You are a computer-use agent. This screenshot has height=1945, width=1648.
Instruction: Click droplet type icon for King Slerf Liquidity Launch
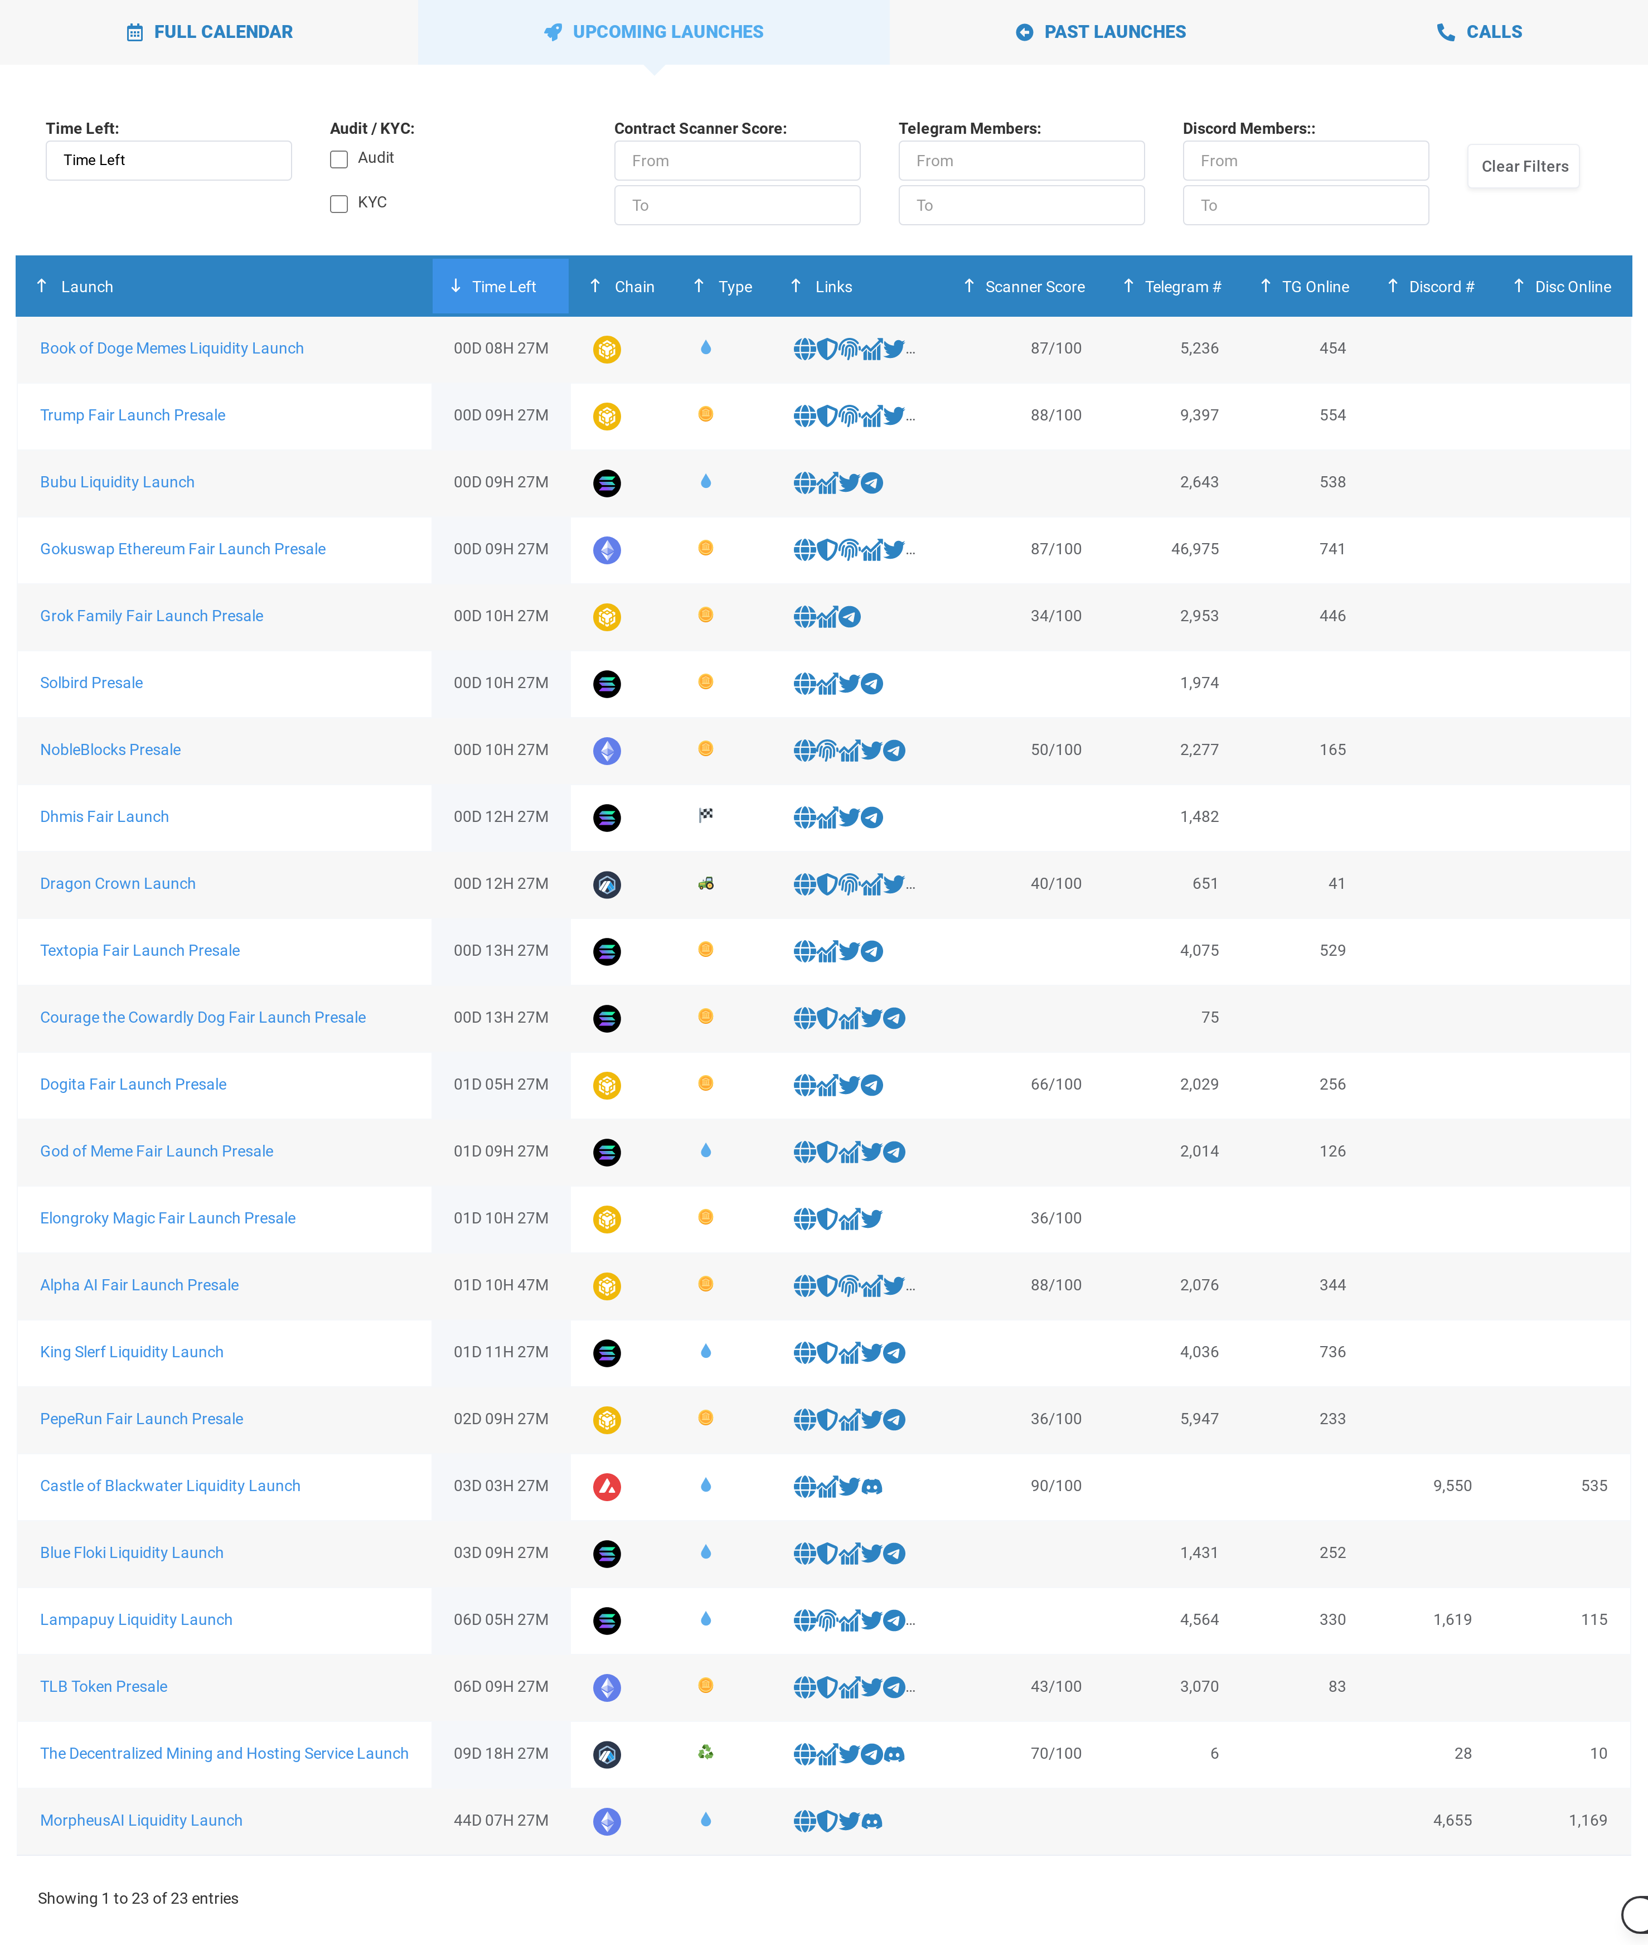coord(706,1351)
